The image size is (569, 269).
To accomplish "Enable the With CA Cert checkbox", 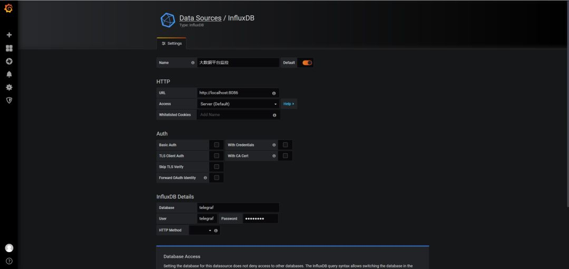I will point(285,155).
